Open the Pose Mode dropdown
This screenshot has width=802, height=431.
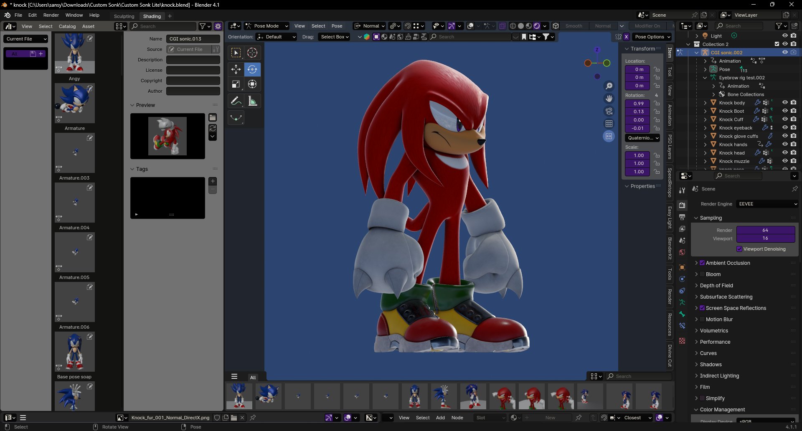[266, 26]
